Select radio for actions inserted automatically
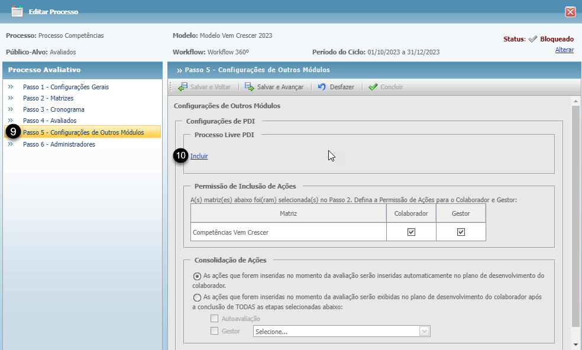Viewport: 582px width, 350px height. click(197, 276)
